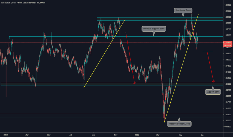
Task: Click the 1.00500 price axis value
Action: click(228, 114)
